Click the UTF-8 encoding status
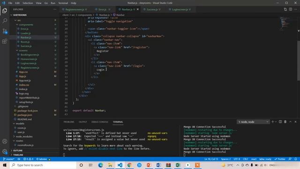Screen dimensions: 300x169 coord(237,159)
